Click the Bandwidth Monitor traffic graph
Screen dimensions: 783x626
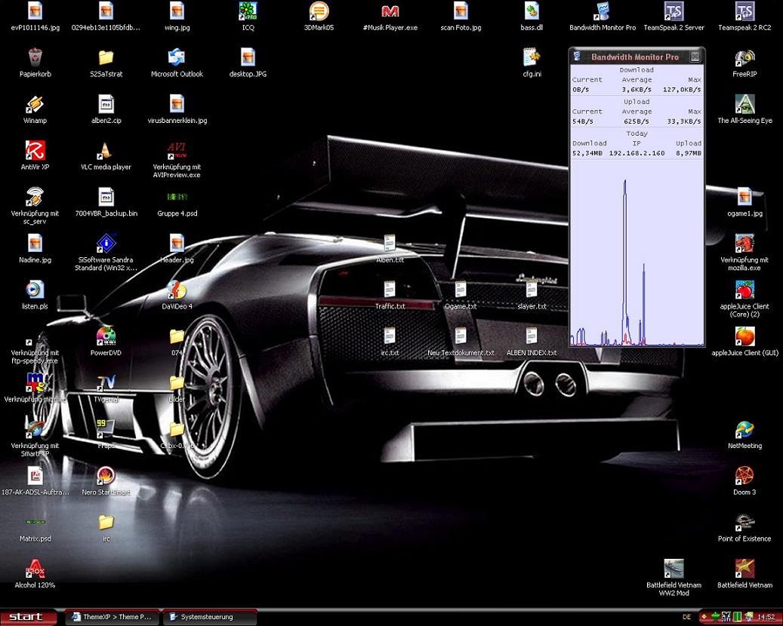point(637,253)
